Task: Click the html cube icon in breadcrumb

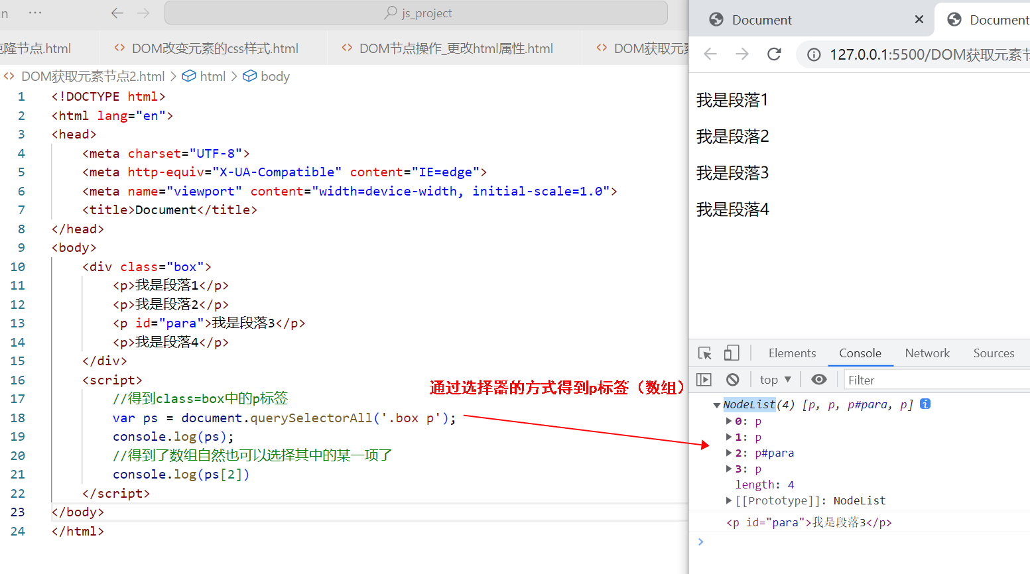Action: [x=189, y=76]
